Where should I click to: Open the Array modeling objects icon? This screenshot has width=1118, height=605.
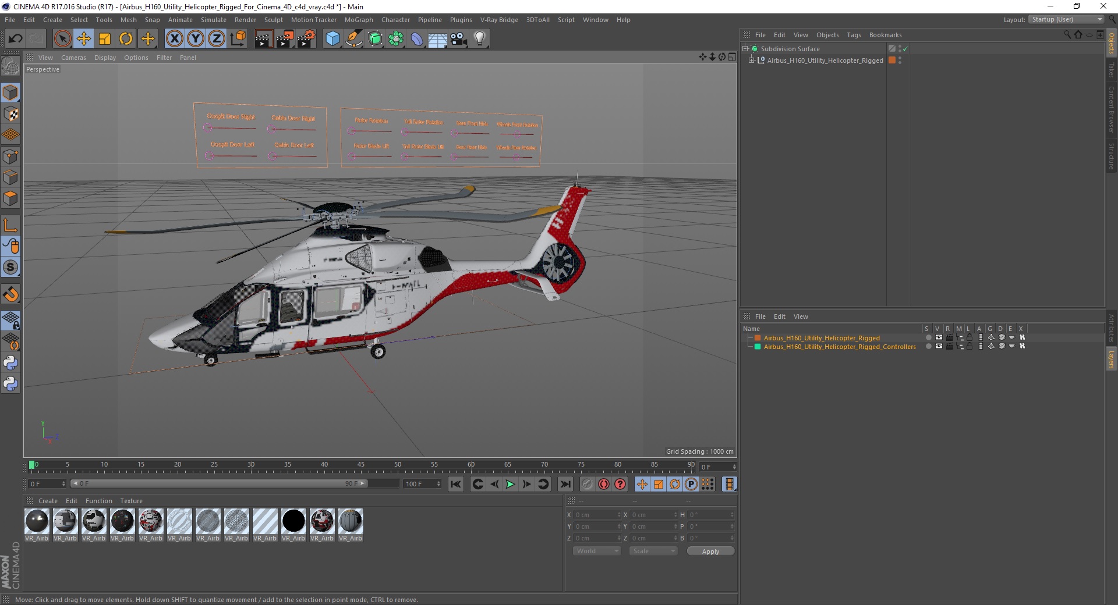point(396,39)
